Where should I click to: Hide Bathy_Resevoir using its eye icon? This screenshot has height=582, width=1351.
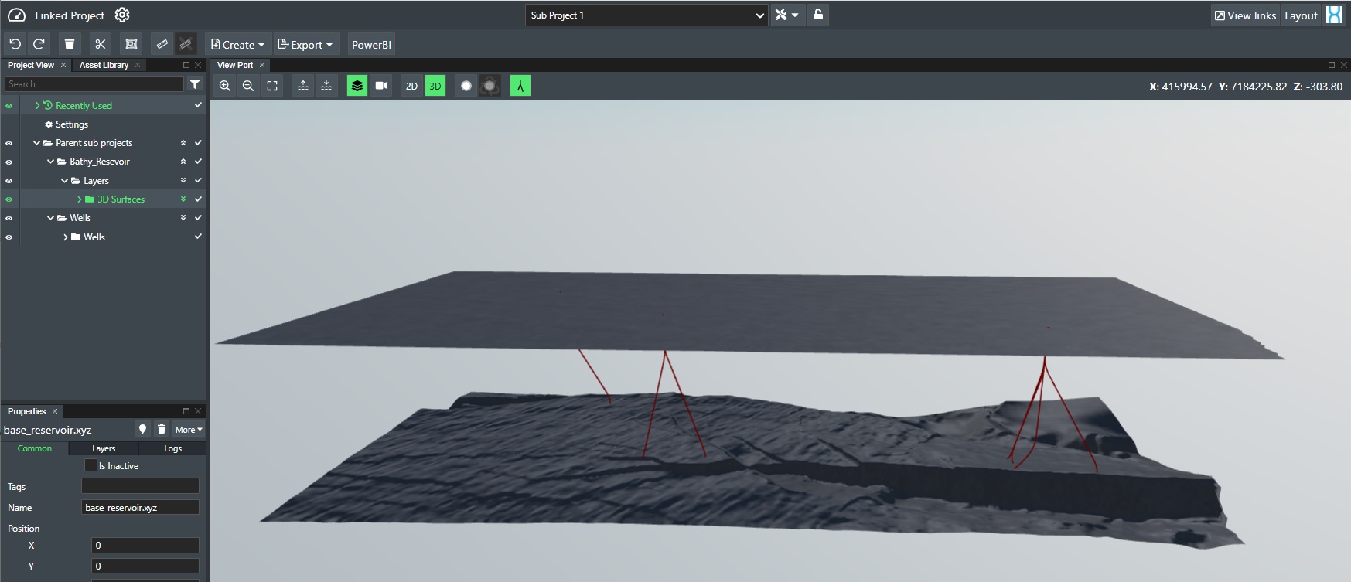point(9,162)
